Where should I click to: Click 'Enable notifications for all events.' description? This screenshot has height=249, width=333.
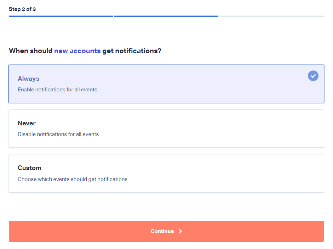(x=58, y=90)
